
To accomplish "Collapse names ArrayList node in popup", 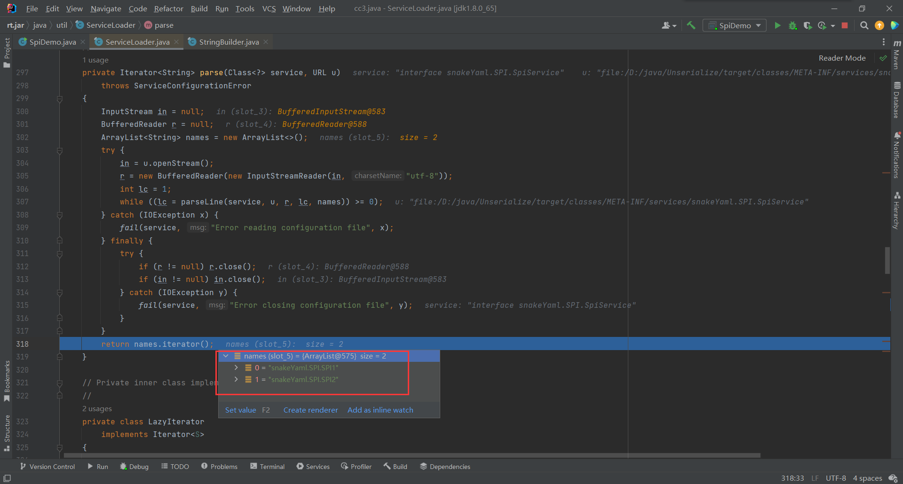I will click(x=226, y=356).
